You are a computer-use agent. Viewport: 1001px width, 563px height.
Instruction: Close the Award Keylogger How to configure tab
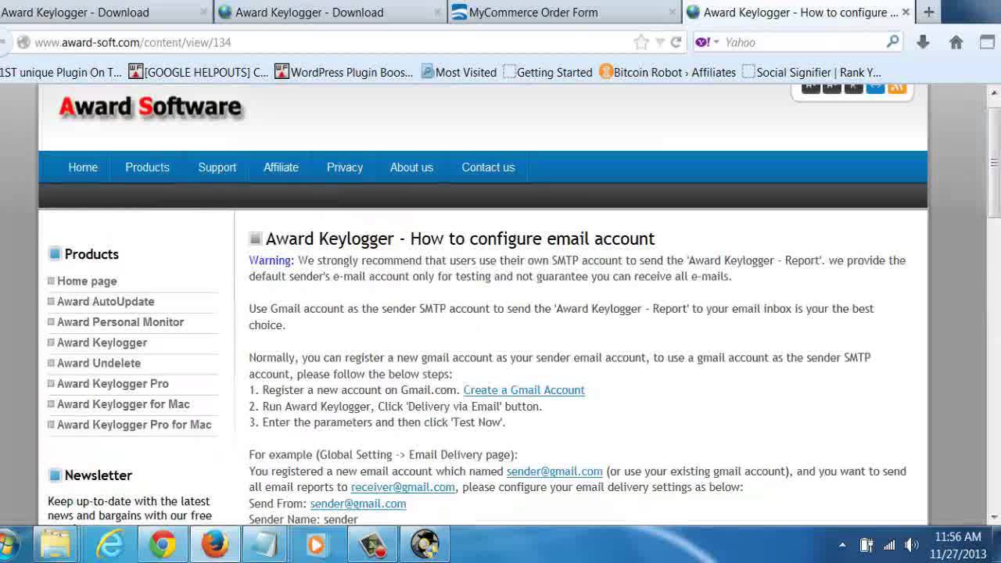pos(906,12)
